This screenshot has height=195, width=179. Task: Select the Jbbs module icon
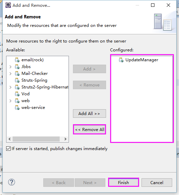(17, 67)
